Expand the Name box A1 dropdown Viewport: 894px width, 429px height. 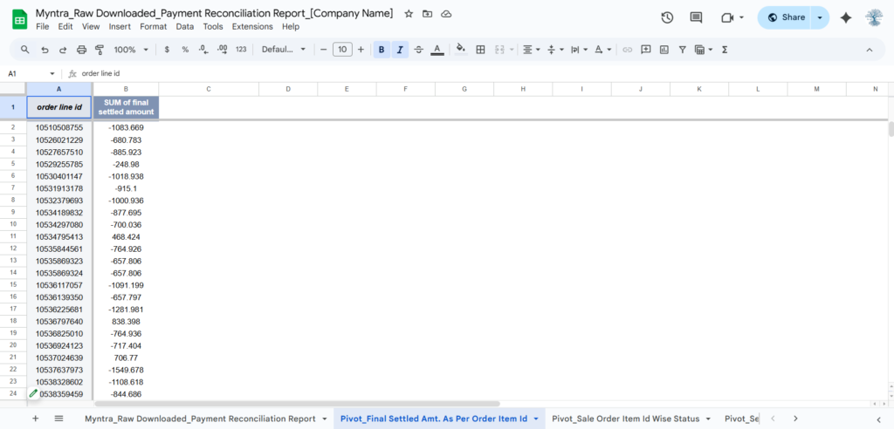pyautogui.click(x=52, y=74)
